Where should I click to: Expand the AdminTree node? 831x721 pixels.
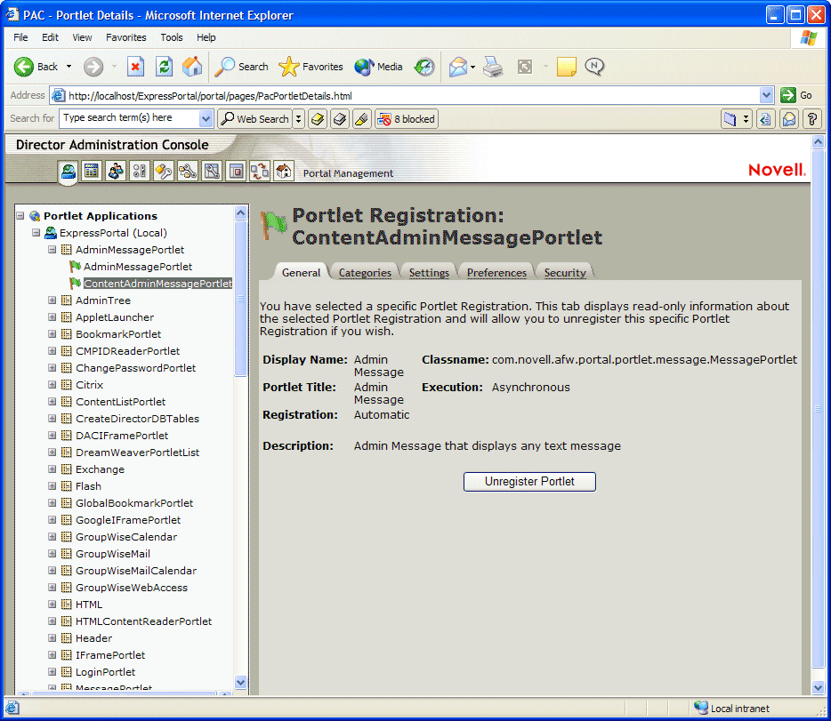[x=52, y=300]
